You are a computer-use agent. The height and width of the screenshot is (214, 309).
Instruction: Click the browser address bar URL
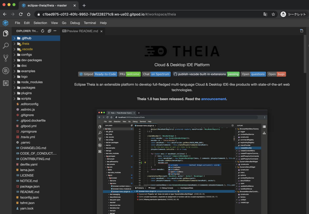(109, 14)
